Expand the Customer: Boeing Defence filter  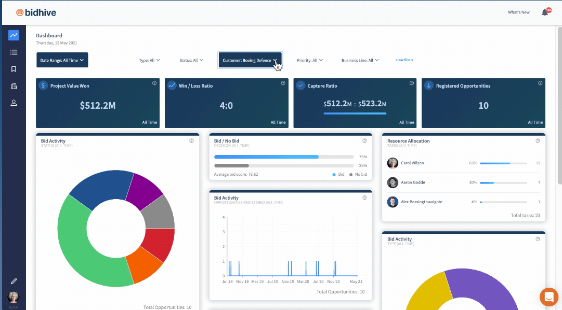click(x=250, y=60)
